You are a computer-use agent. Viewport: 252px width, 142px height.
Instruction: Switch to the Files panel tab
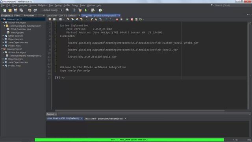(x=17, y=15)
